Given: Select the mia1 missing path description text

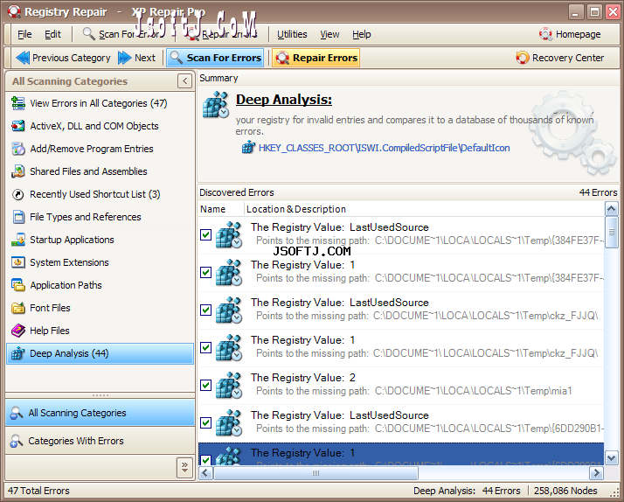Looking at the screenshot, I should point(414,391).
